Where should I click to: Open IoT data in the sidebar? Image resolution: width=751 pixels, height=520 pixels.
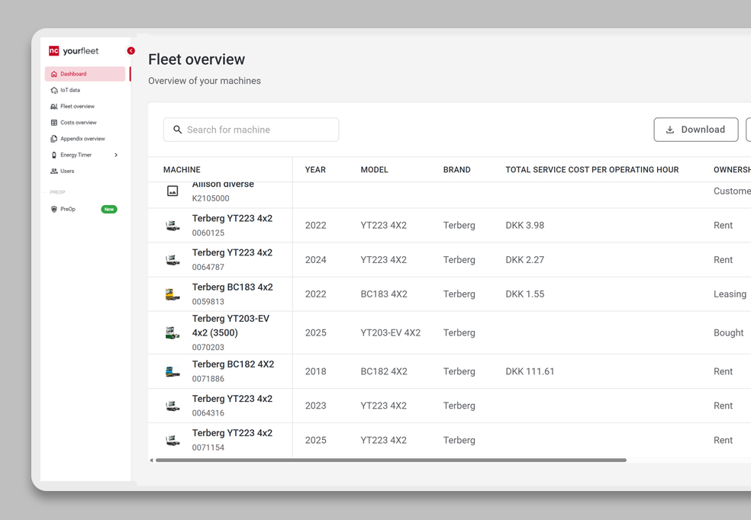pos(70,90)
